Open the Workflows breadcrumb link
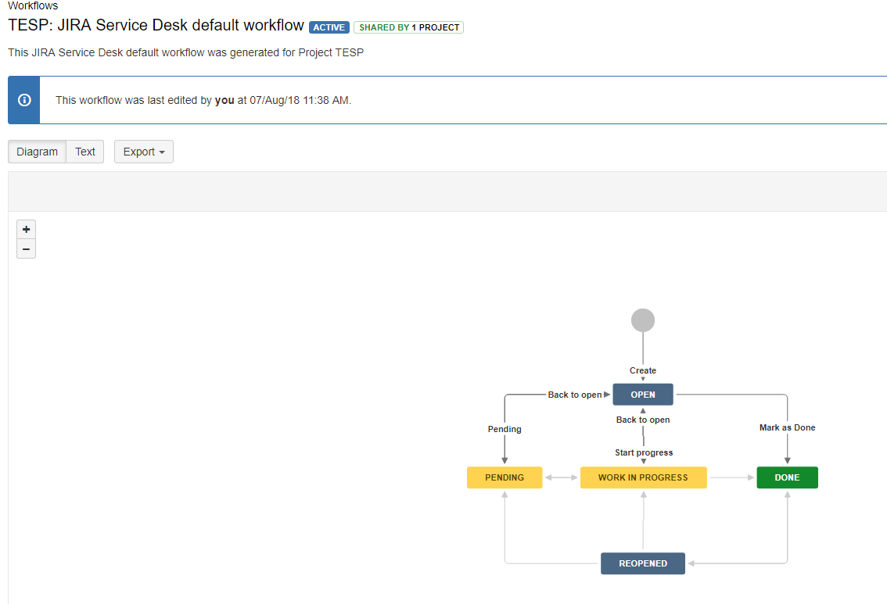The height and width of the screenshot is (604, 887). coord(32,6)
